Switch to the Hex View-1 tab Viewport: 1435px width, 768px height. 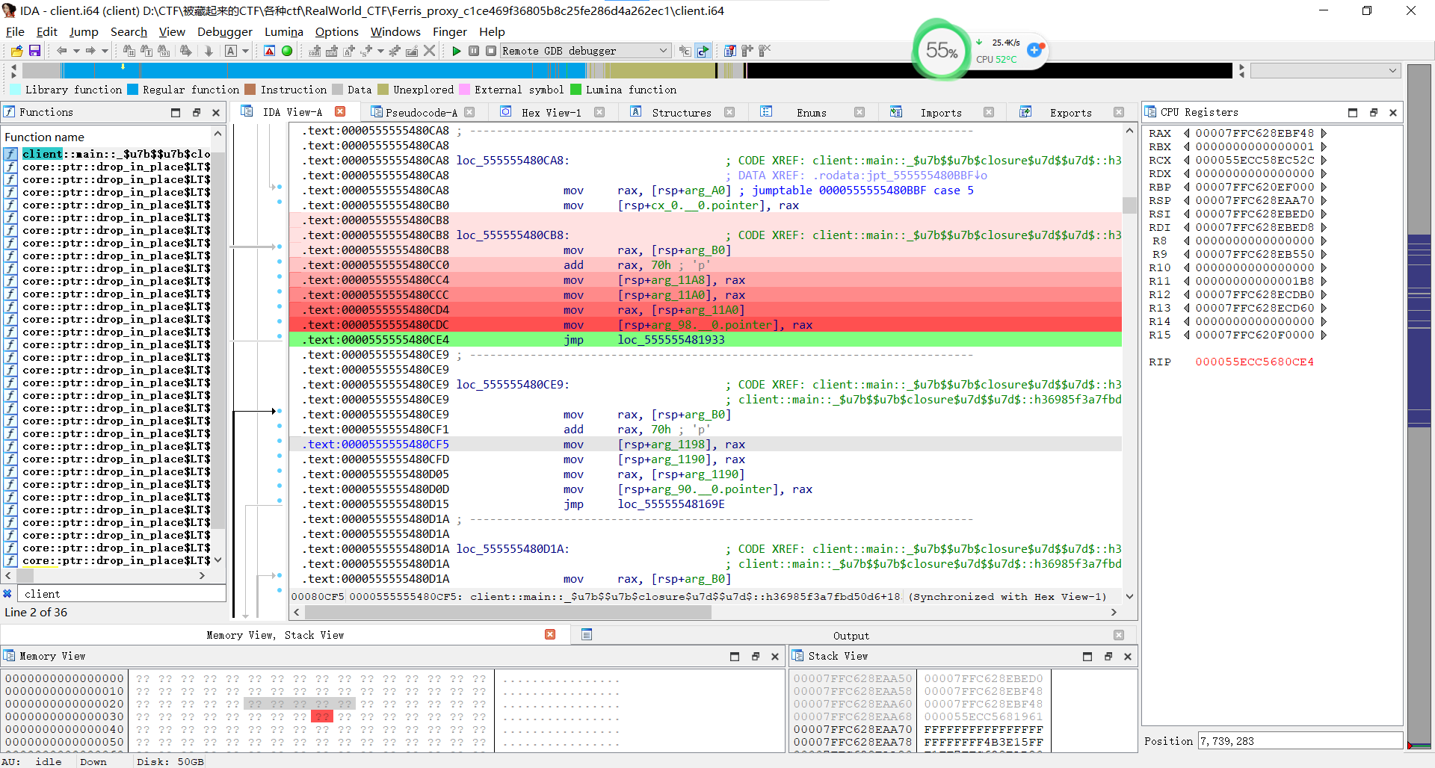tap(551, 112)
